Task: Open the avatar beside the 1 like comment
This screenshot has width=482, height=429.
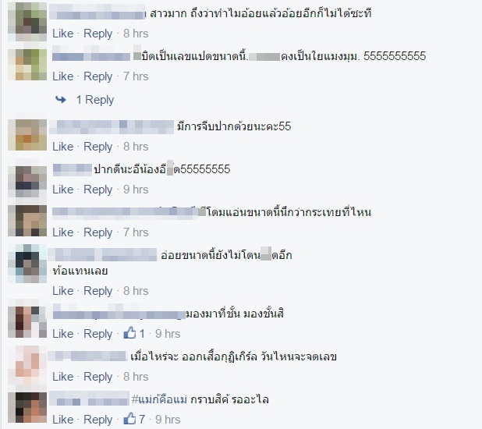Action: (x=27, y=322)
